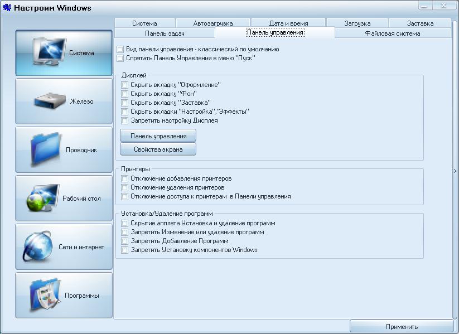Toggle Отключение удаления принтеров
Screen dimensions: 459x334
[124, 187]
